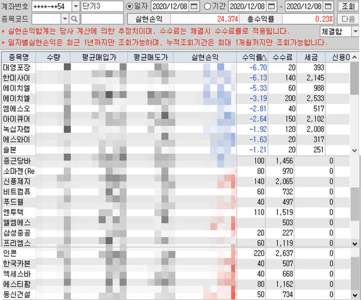Select the 삼성중공 row

pos(176,233)
